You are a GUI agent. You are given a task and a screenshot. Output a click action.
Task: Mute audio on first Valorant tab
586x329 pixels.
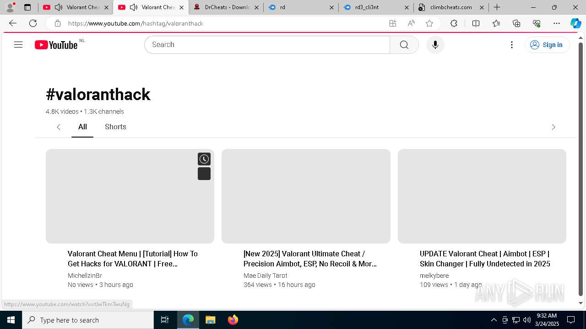point(59,7)
